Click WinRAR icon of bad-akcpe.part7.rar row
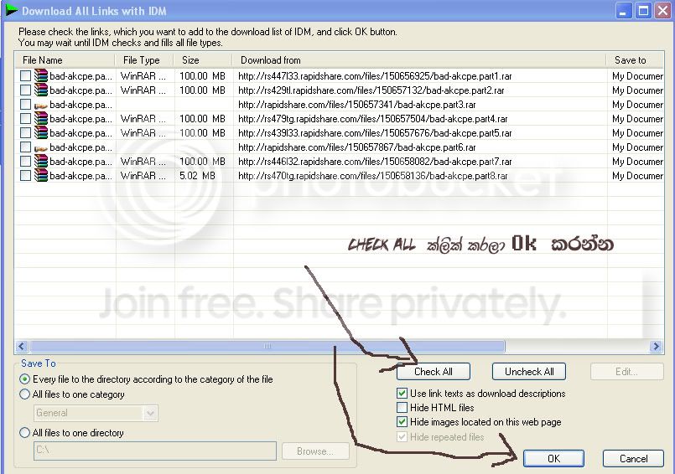This screenshot has width=675, height=474. 41,161
